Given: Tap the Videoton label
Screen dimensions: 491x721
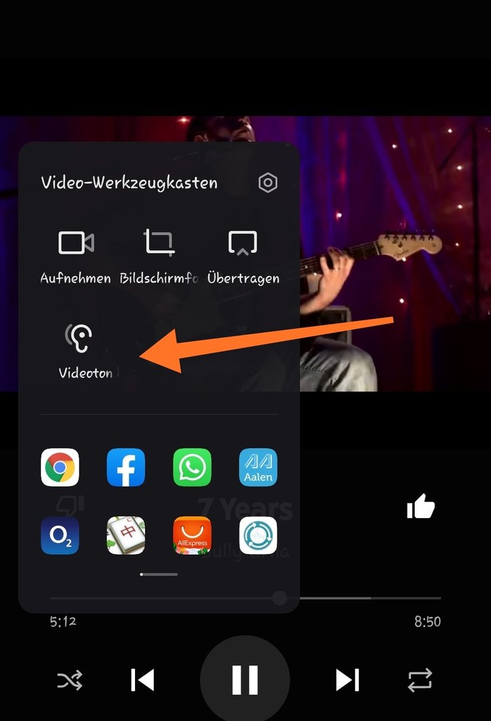Looking at the screenshot, I should pyautogui.click(x=86, y=373).
